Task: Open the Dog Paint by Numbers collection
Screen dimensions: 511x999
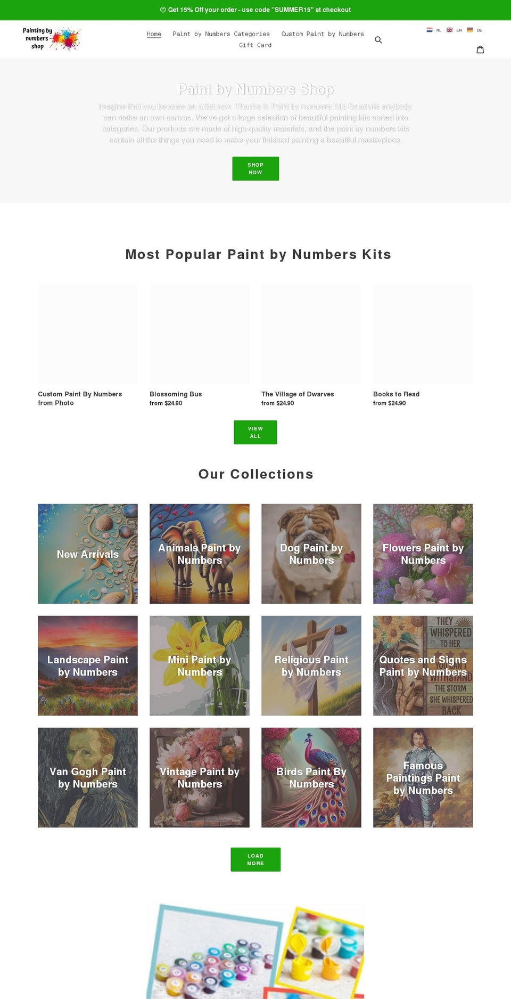Action: 311,554
